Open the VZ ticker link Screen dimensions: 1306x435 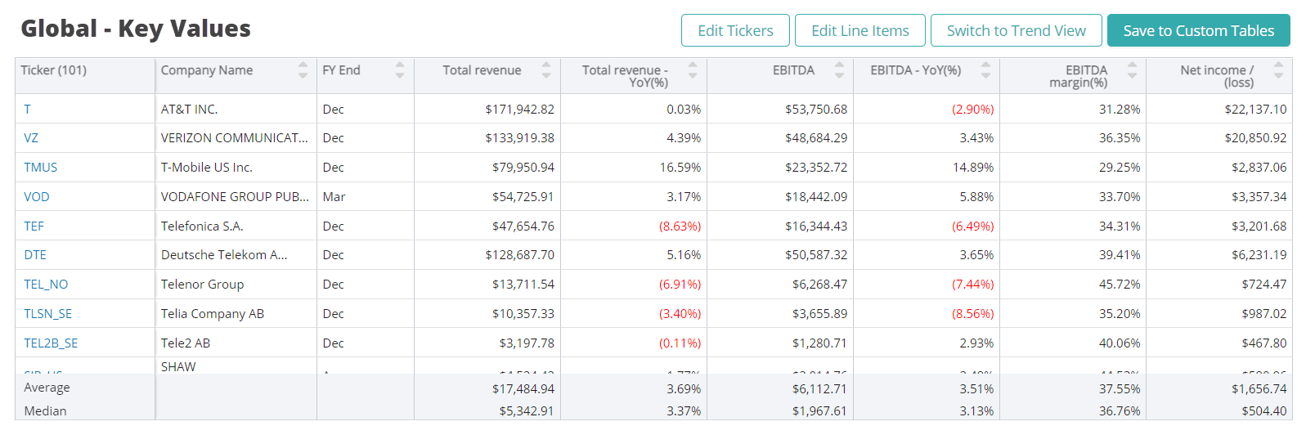click(x=31, y=138)
